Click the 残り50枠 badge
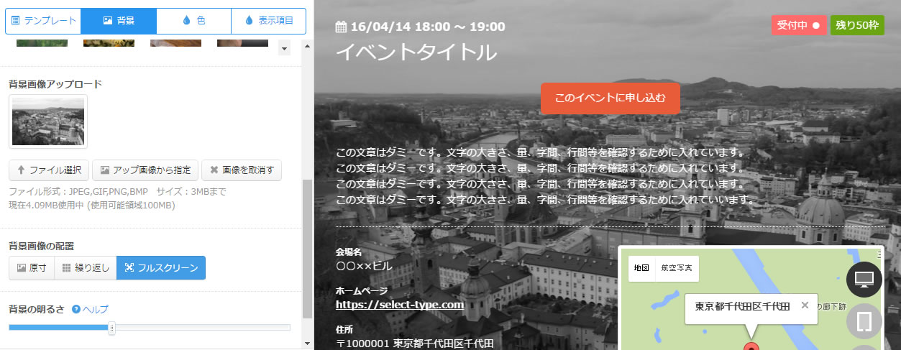 click(x=857, y=25)
